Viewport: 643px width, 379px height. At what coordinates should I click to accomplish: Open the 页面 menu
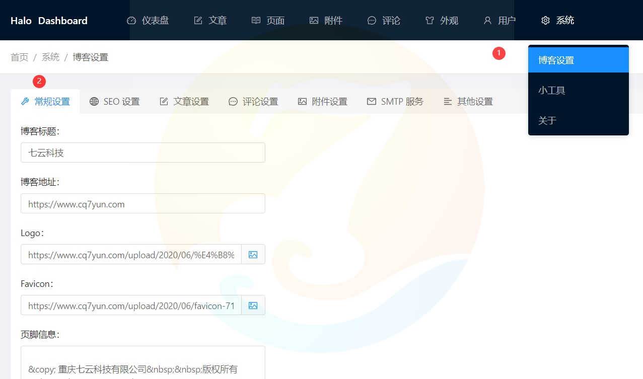(268, 21)
